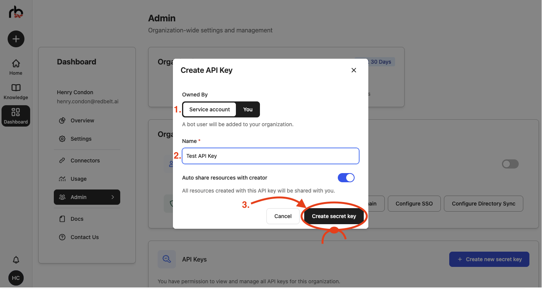Screen dimensions: 542x289
Task: Click the Settings gear icon in Dashboard menu
Action: click(x=62, y=139)
